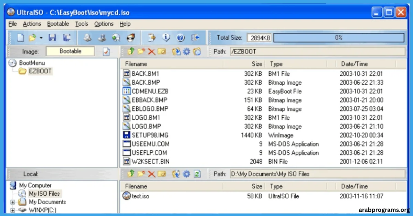Click the Local pane Date/Time column header
Viewport: 413px width, 216px height.
[x=366, y=186]
